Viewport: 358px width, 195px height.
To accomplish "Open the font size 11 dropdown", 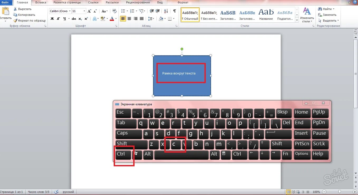I will pyautogui.click(x=84, y=11).
